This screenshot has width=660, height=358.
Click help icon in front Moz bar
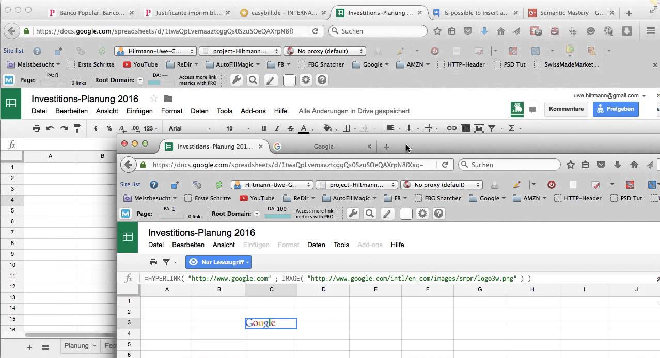point(438,214)
